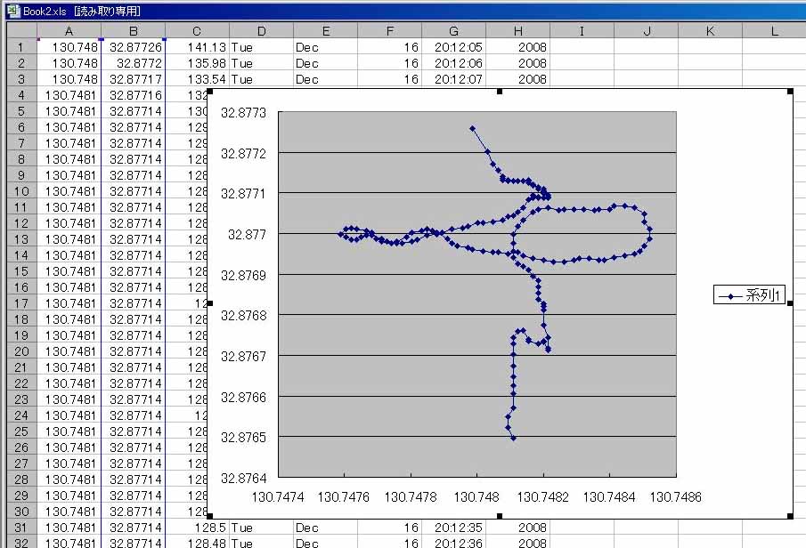
Task: Click the legend marker icon beside 系列1
Action: click(730, 296)
